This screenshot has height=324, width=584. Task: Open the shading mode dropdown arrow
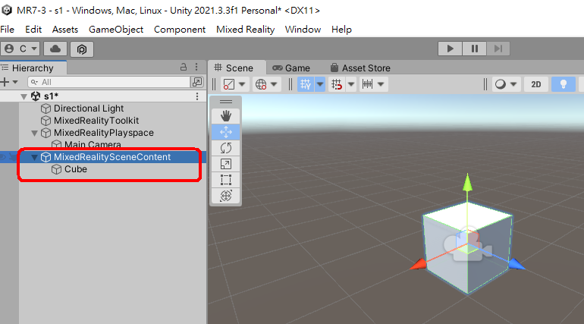coord(513,84)
